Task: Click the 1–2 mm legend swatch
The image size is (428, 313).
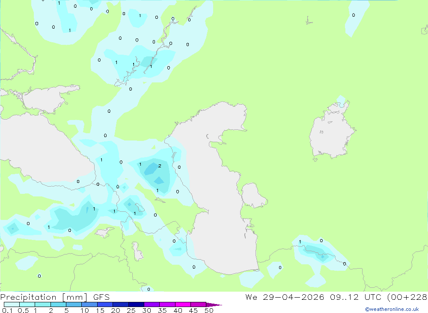Action: [43, 304]
